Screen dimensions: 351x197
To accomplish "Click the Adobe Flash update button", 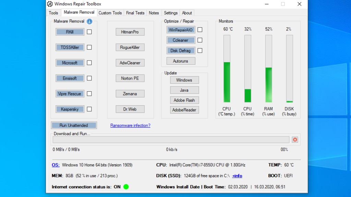I will (x=184, y=100).
